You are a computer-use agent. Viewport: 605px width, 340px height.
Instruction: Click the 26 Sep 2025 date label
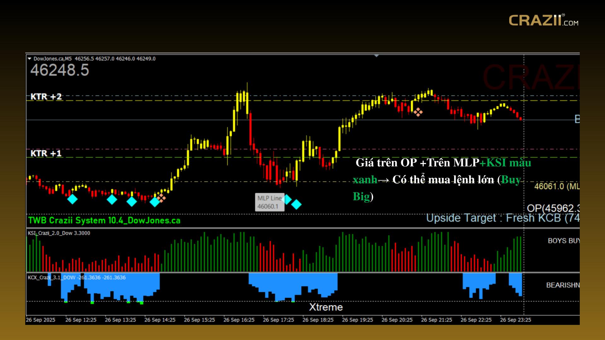pyautogui.click(x=41, y=320)
